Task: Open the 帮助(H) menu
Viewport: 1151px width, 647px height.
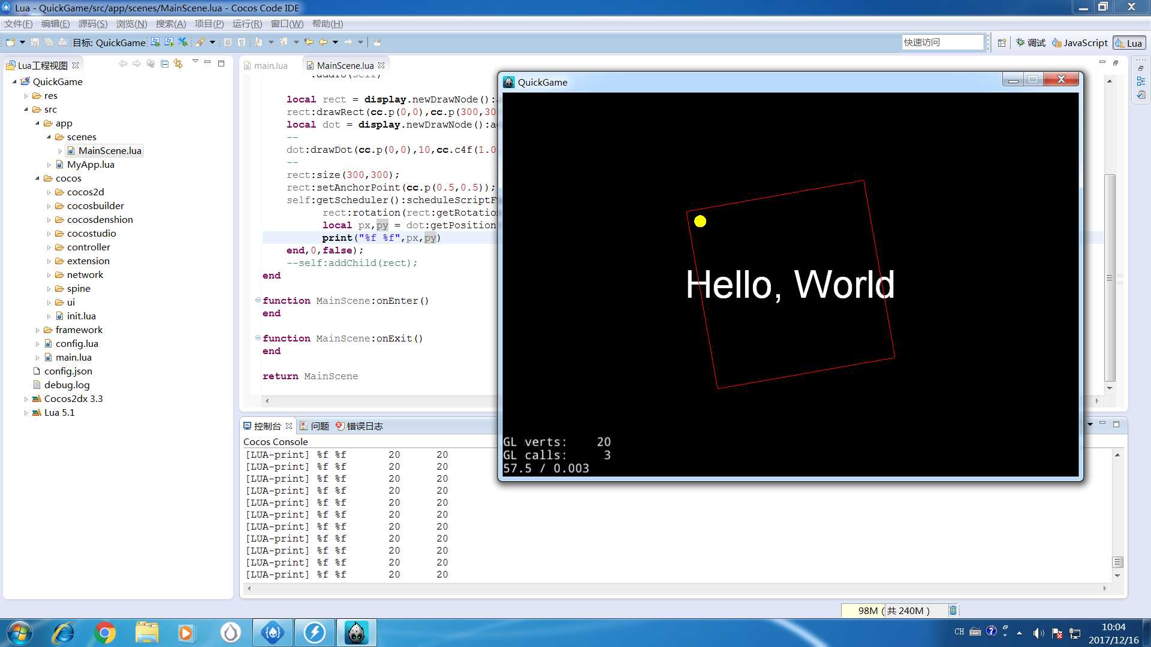Action: (x=327, y=24)
